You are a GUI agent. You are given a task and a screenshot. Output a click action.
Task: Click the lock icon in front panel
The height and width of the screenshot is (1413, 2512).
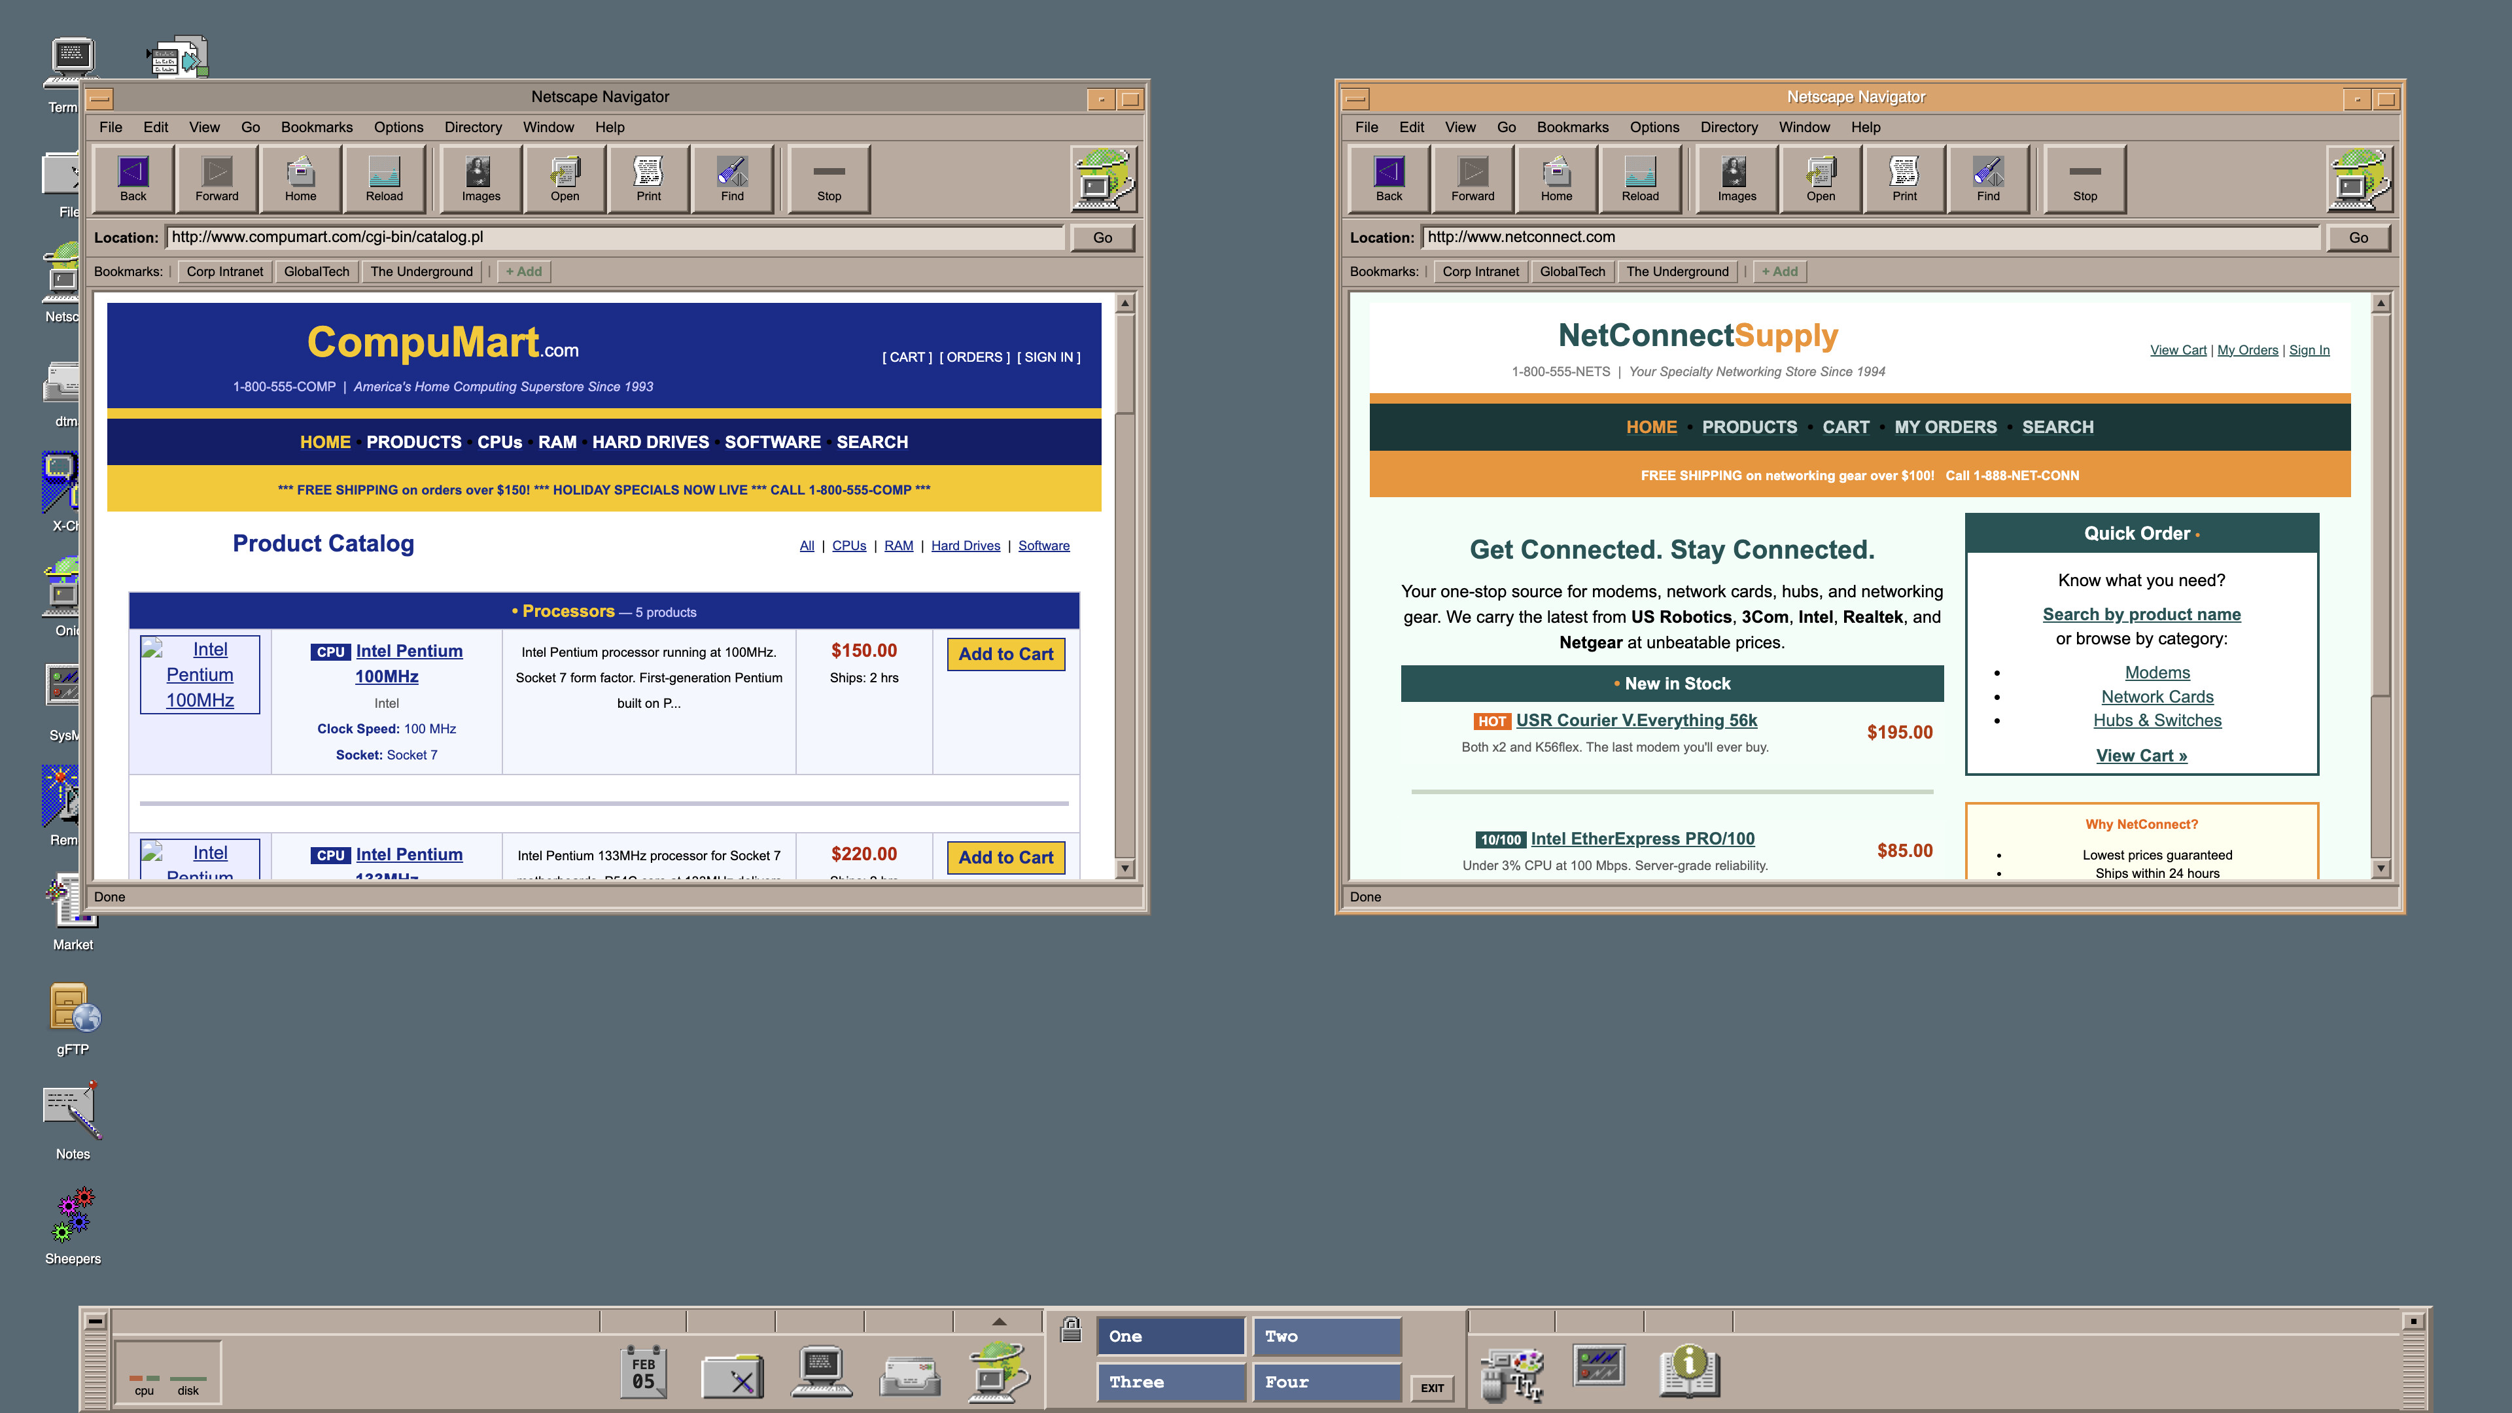click(1071, 1329)
